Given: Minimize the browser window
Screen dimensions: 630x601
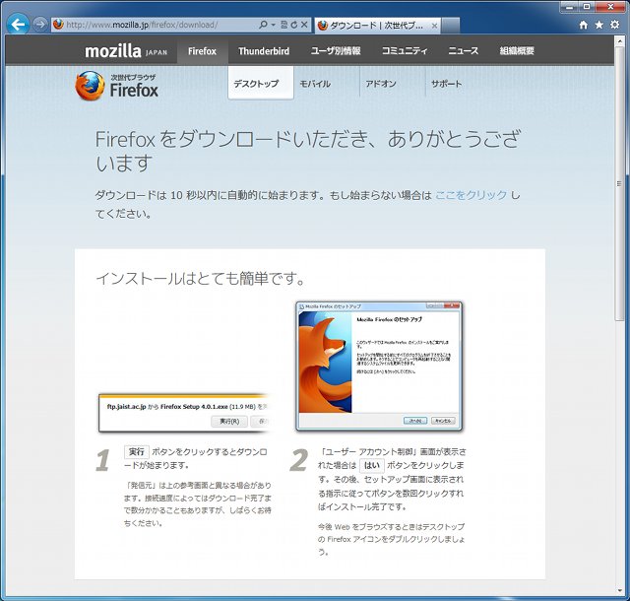Looking at the screenshot, I should [570, 7].
